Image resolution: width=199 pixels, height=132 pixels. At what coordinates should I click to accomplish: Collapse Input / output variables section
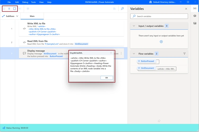coord(134,26)
